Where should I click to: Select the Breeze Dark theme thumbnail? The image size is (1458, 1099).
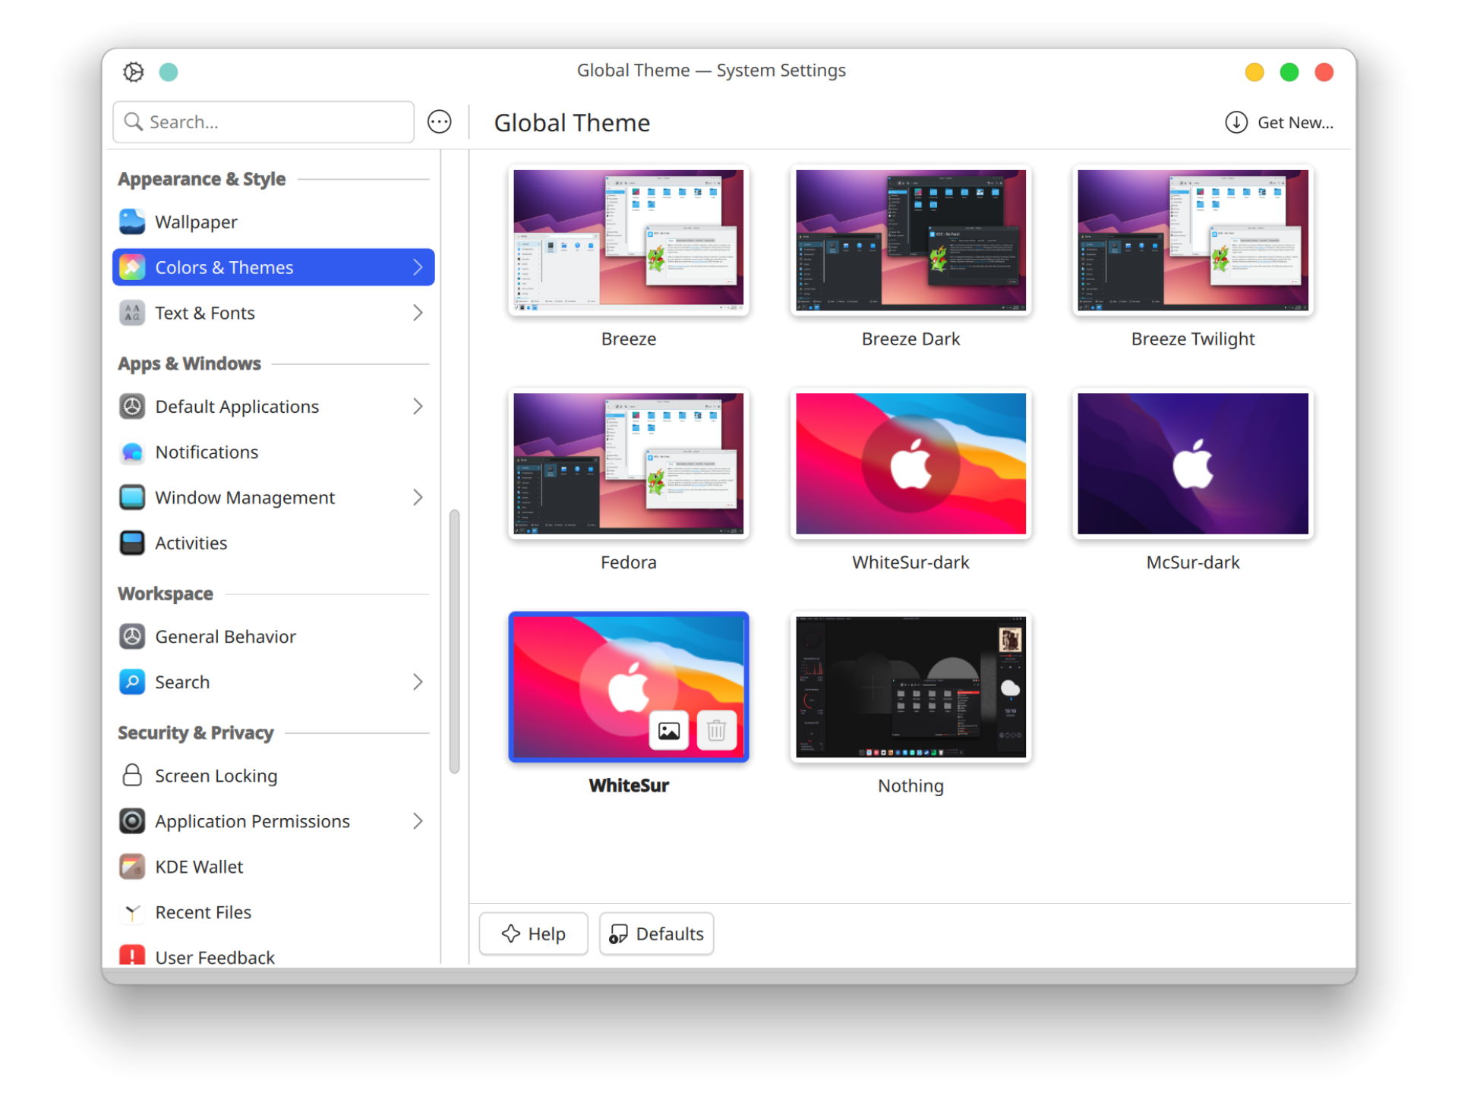910,241
